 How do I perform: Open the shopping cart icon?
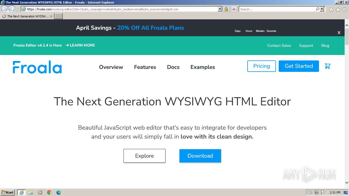[328, 66]
